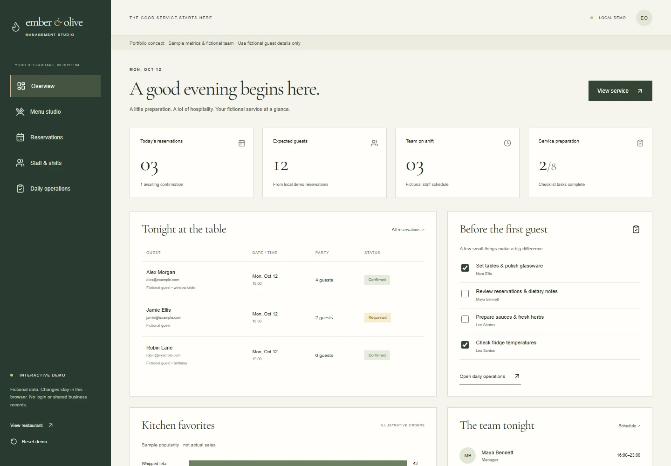Click the Menu studio utensils icon
Viewport: 671px width, 466px height.
(20, 112)
